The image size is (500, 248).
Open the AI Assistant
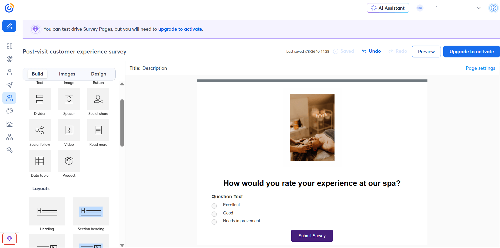click(388, 8)
